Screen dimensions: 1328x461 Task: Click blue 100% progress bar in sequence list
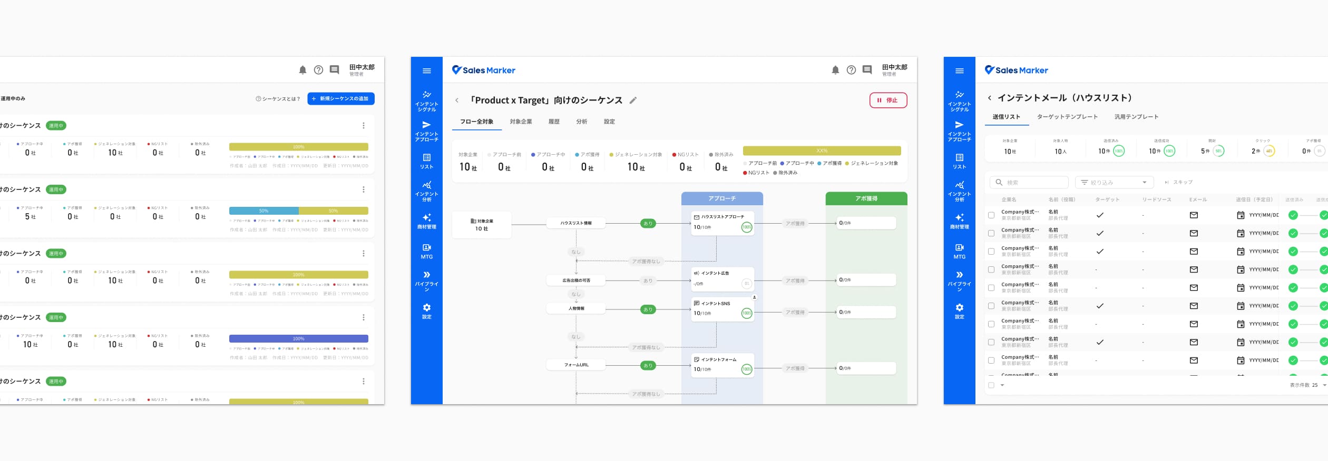click(299, 338)
